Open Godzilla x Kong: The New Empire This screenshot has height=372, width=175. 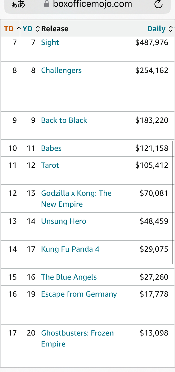[x=76, y=199]
